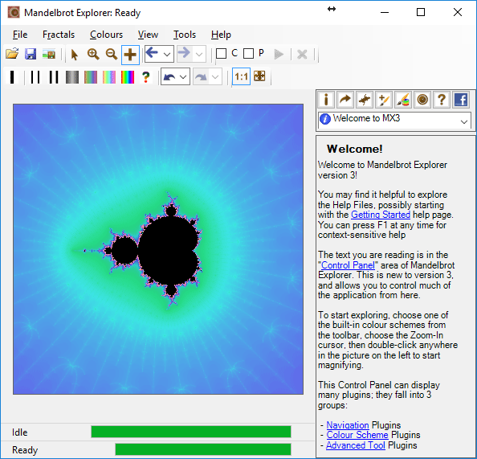Apply the black-white greyscale gradient scheme
477x459 pixels.
tap(72, 77)
